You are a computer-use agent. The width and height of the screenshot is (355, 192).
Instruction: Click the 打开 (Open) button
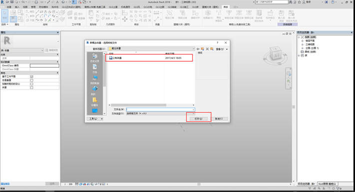click(x=199, y=119)
